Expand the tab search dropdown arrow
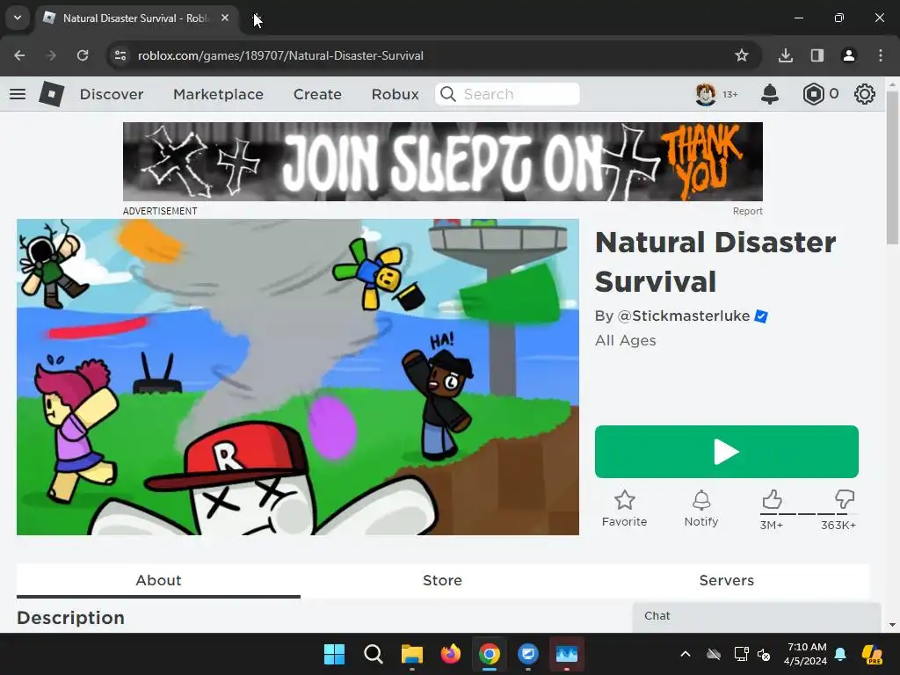The image size is (900, 675). [x=18, y=18]
